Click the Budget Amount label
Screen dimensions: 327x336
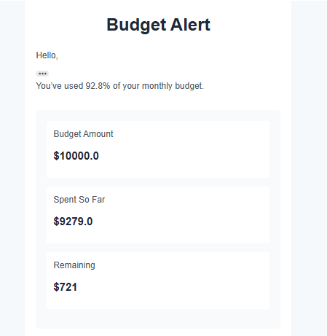(x=83, y=134)
